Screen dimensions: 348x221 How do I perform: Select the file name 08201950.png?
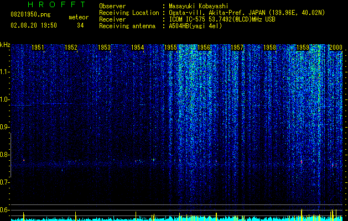pyautogui.click(x=30, y=15)
